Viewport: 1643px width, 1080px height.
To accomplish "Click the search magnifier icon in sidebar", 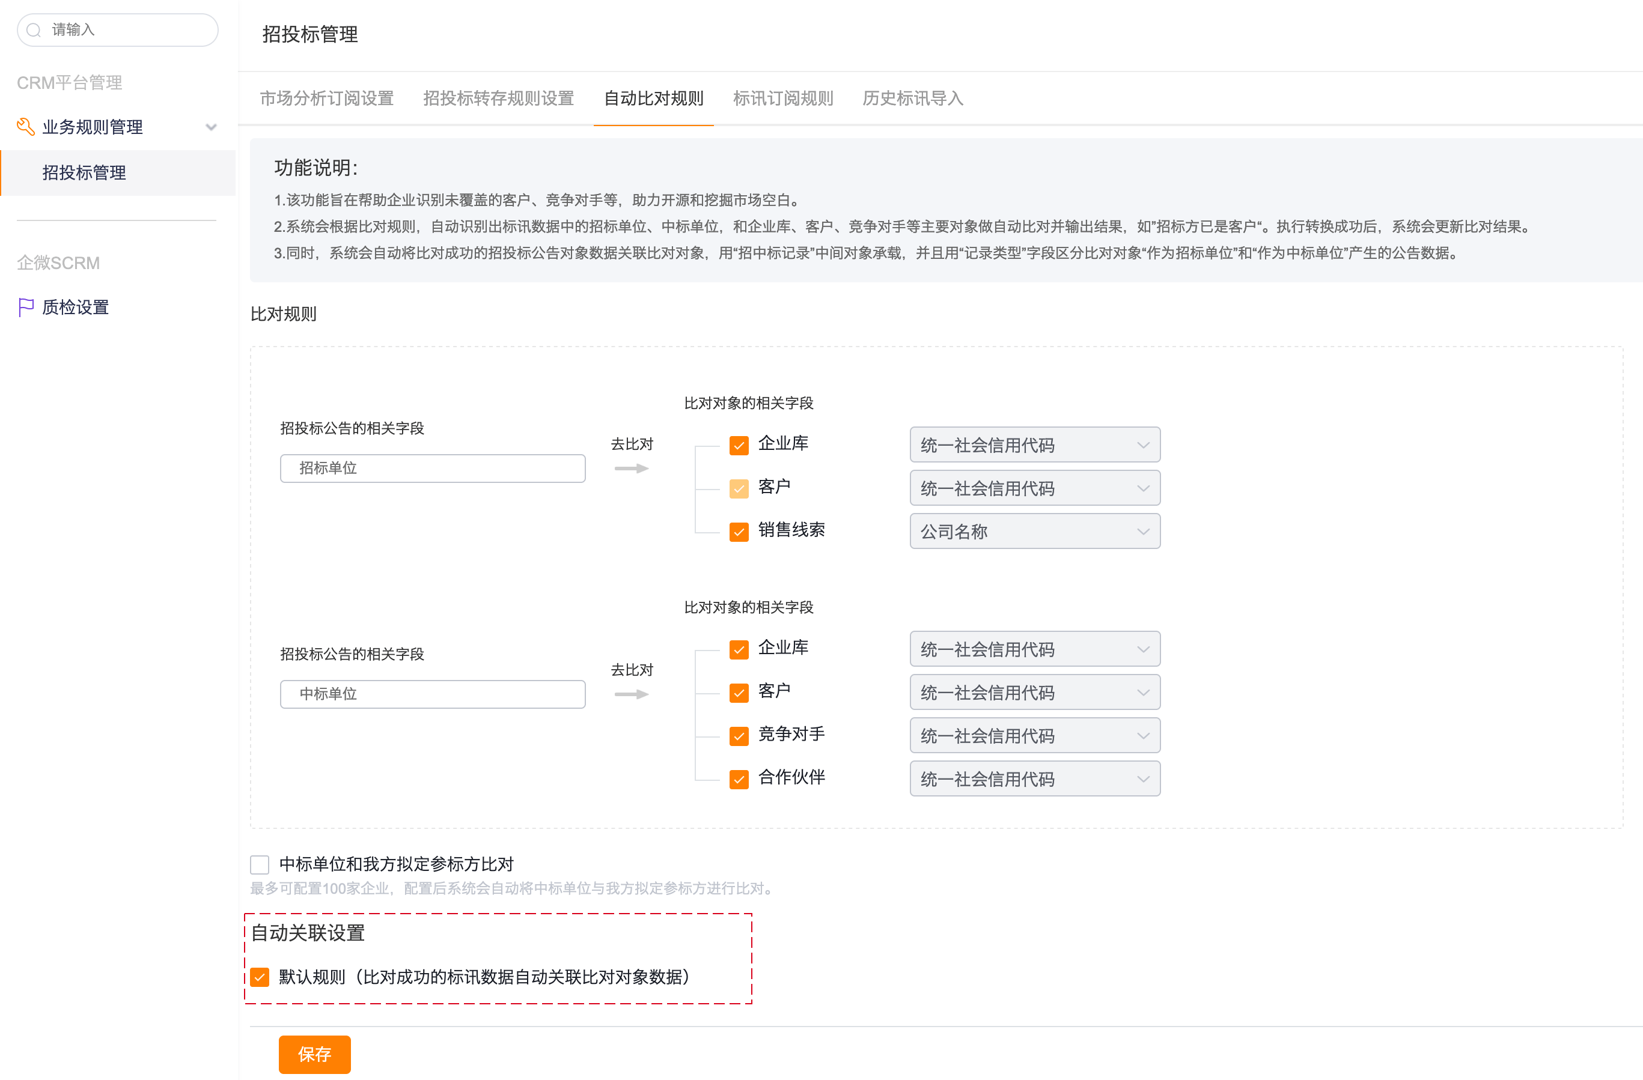I will 33,31.
